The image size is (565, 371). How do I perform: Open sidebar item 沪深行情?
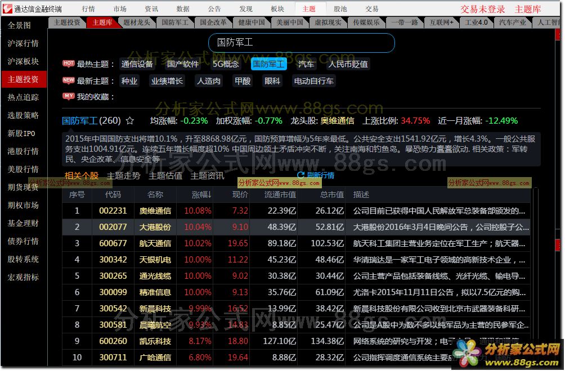24,43
